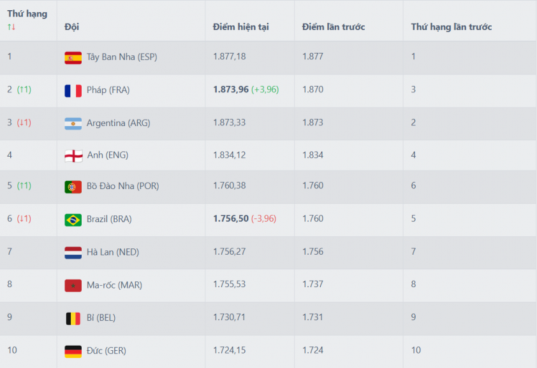The height and width of the screenshot is (368, 537).
Task: Click the France flag icon
Action: [73, 90]
